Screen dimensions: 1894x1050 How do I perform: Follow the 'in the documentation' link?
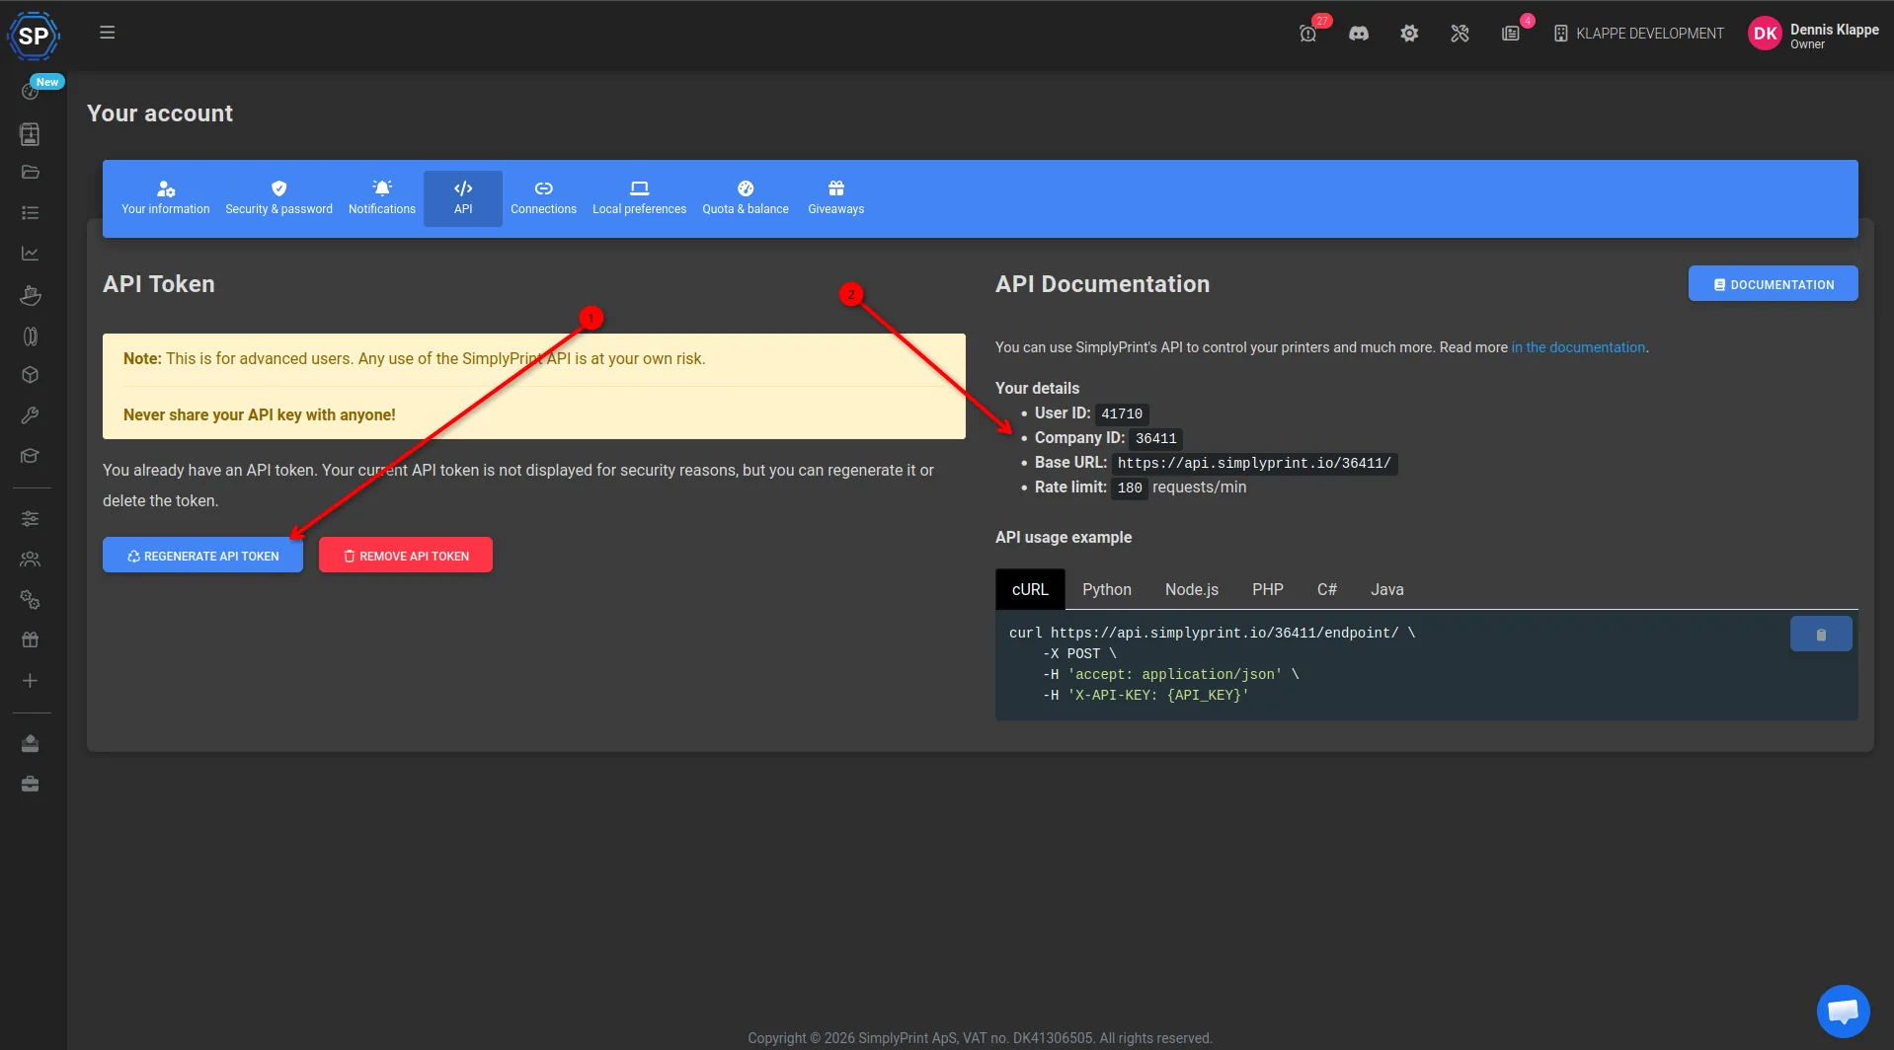(1578, 347)
